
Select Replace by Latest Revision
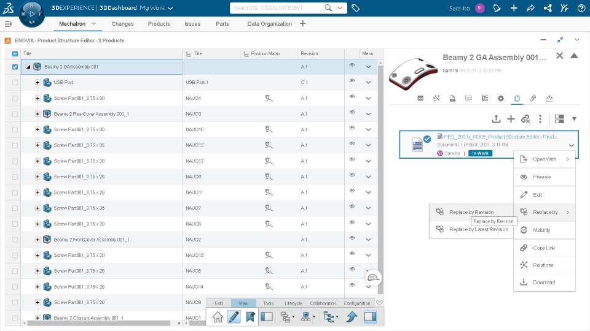click(x=471, y=229)
